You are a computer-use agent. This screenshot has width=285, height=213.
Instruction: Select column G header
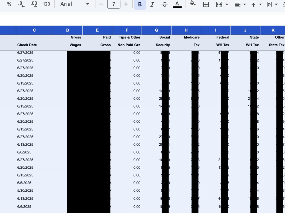click(x=156, y=30)
